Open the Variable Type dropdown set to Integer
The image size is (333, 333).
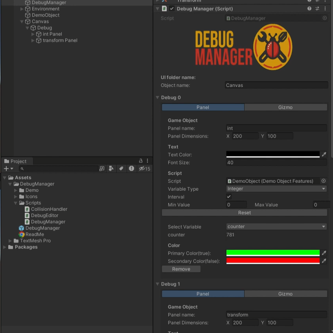[276, 189]
